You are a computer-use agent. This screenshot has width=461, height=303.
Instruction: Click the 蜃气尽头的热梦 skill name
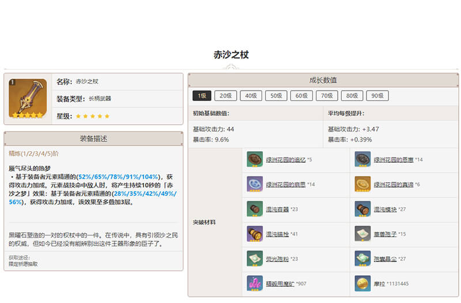[x=30, y=168]
